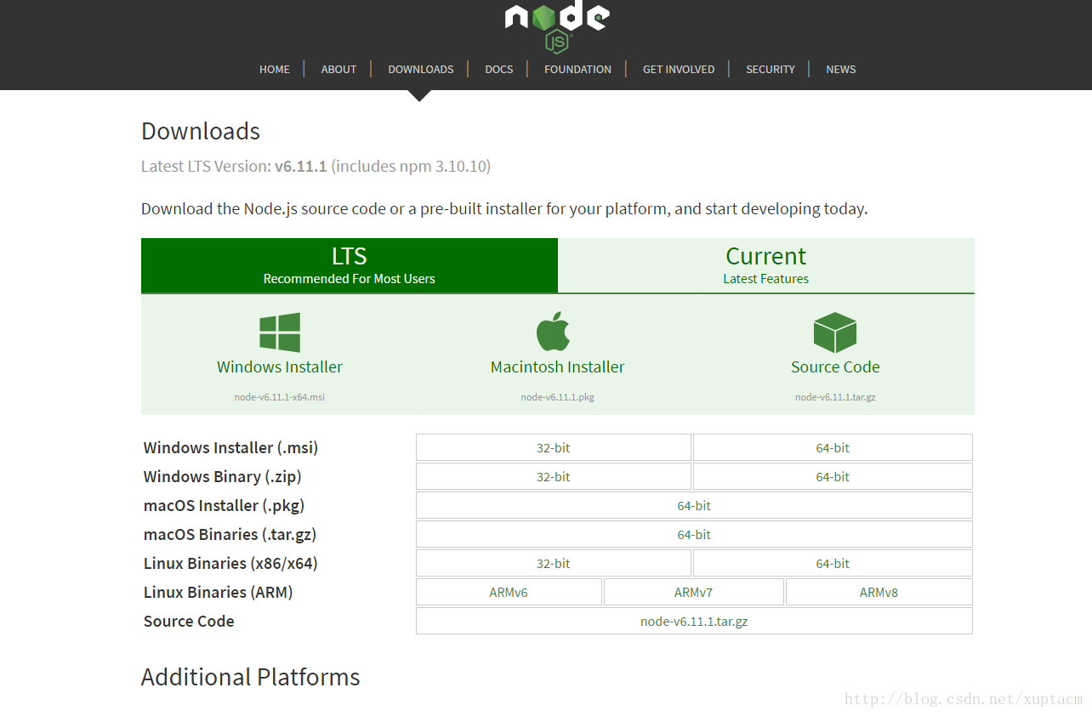Download Linux Binaries ARMv6
The width and height of the screenshot is (1092, 716).
tap(509, 592)
